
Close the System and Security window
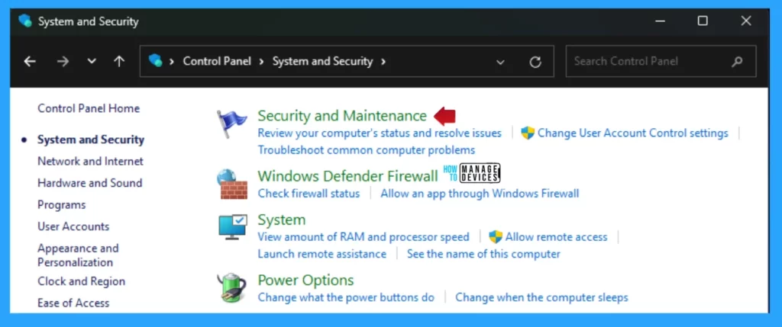(x=746, y=21)
